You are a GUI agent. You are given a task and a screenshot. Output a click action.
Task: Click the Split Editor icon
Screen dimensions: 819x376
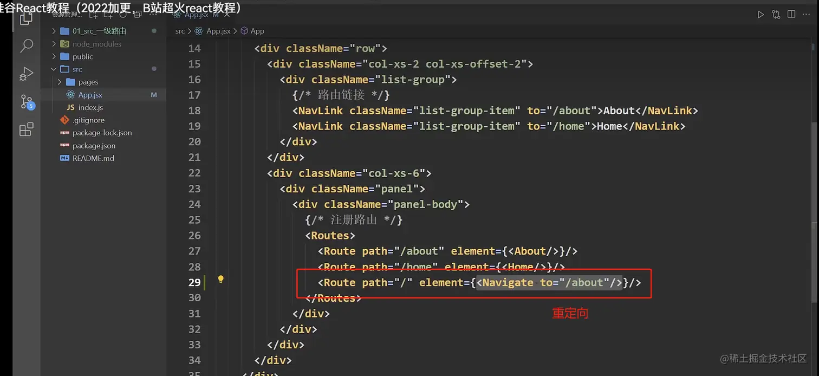coord(791,15)
